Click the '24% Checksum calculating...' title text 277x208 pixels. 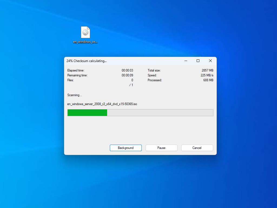pos(87,61)
